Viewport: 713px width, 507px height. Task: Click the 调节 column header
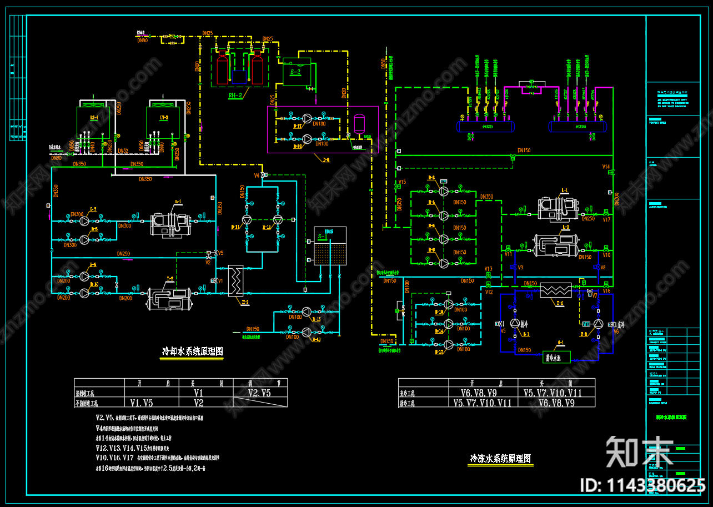[260, 383]
